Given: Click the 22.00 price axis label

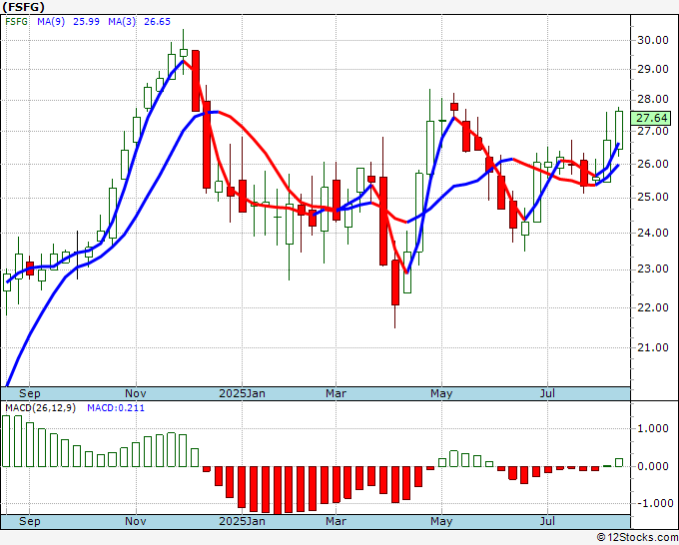Looking at the screenshot, I should 653,307.
